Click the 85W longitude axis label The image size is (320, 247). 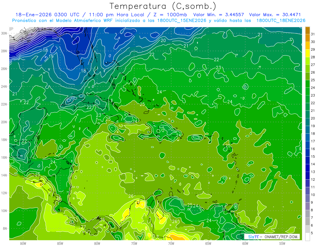coord(60,244)
